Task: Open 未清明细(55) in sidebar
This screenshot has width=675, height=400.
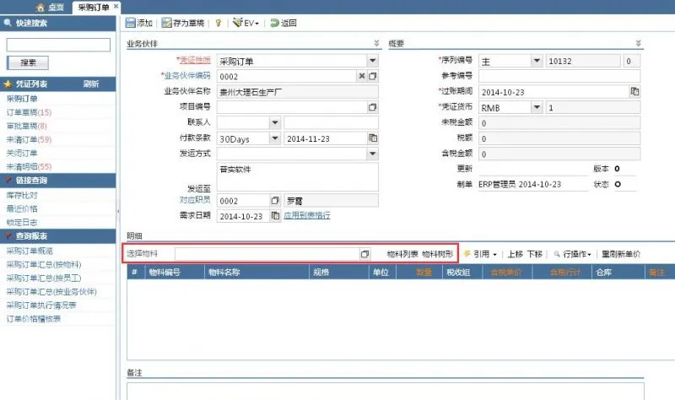Action: [29, 166]
